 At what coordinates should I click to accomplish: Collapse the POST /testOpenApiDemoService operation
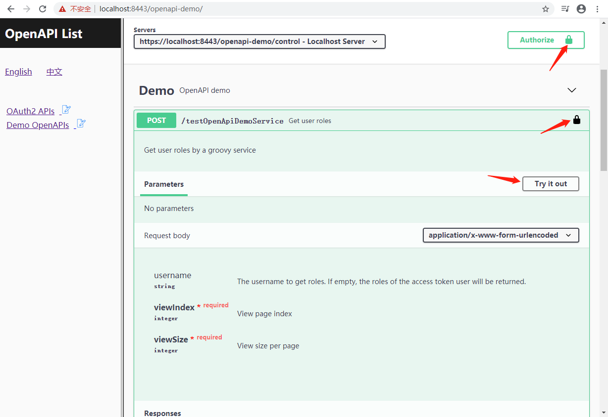tap(361, 121)
